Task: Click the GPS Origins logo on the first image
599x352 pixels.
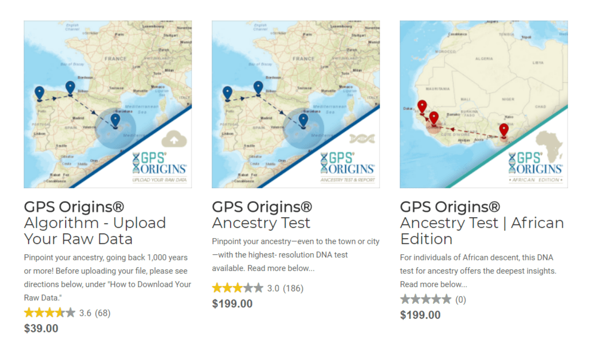Action: [160, 163]
